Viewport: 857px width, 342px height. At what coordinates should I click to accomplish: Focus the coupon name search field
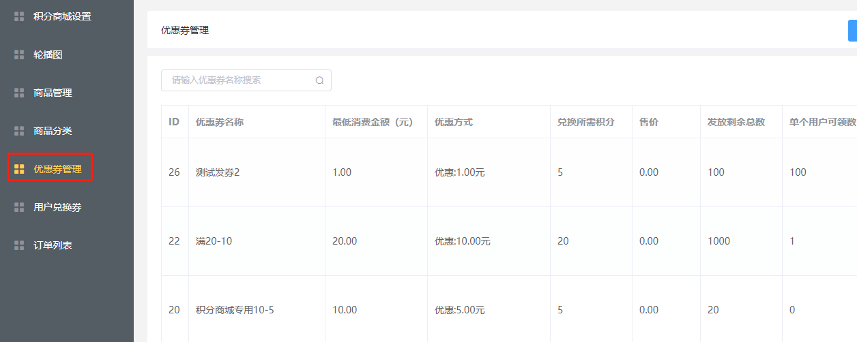pos(239,80)
